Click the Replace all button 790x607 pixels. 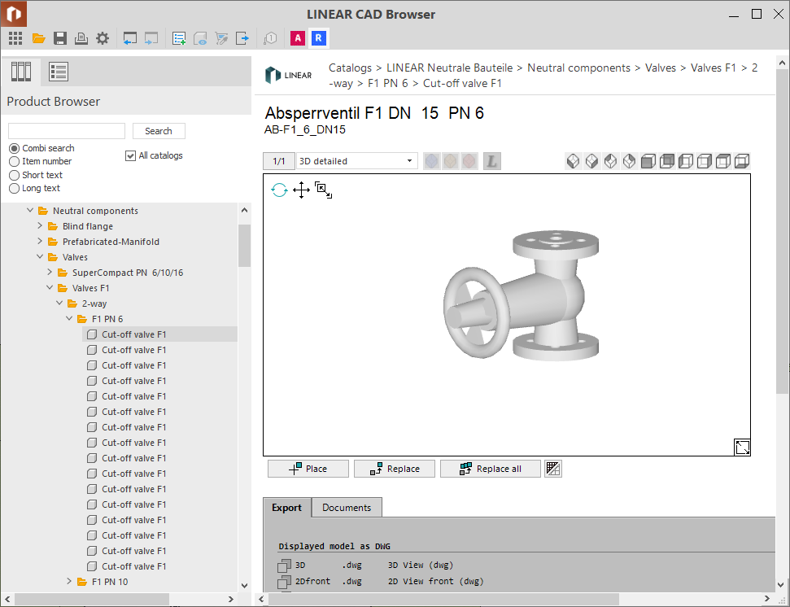click(x=491, y=469)
